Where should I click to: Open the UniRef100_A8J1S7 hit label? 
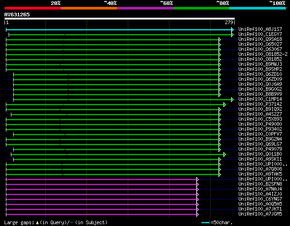point(260,29)
